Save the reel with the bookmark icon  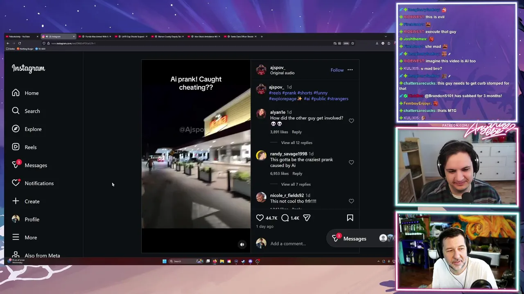point(350,218)
